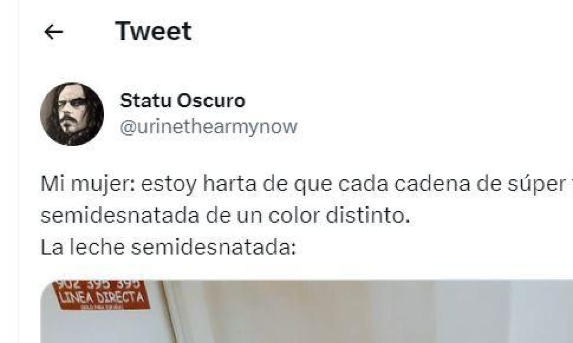Visit the @urinethearmynow handle link
This screenshot has width=573, height=343.
(209, 127)
